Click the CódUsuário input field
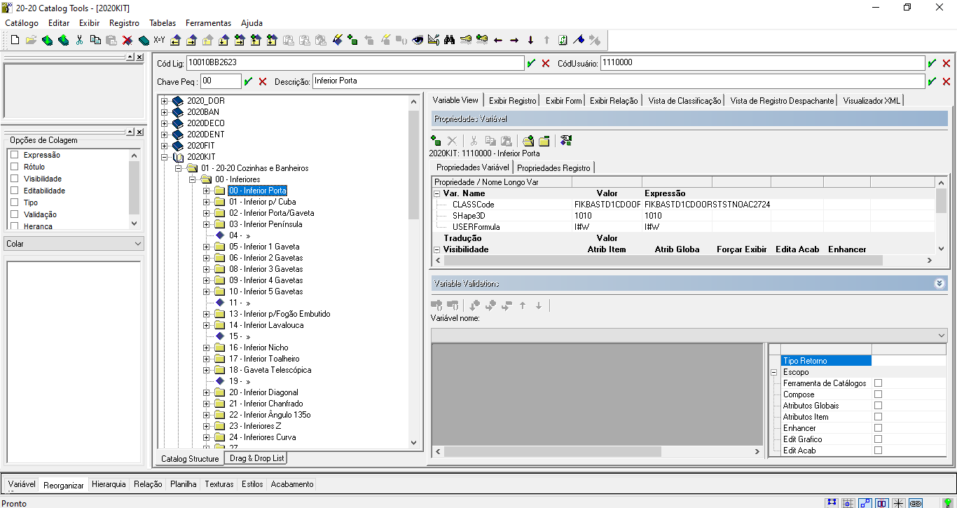957x508 pixels. 762,63
